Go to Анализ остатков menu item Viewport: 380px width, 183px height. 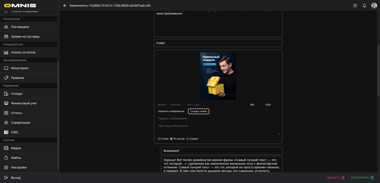coord(23,52)
